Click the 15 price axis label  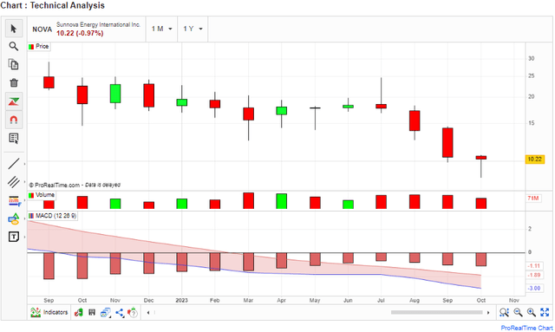[x=532, y=123]
